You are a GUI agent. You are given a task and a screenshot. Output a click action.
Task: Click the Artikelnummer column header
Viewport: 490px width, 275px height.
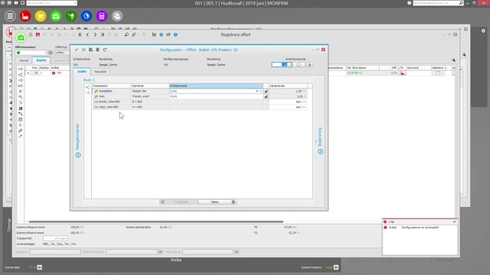click(x=216, y=86)
